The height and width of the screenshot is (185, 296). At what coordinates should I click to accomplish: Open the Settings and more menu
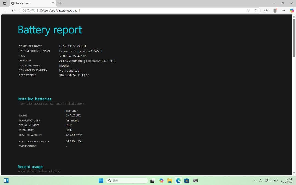click(x=284, y=10)
